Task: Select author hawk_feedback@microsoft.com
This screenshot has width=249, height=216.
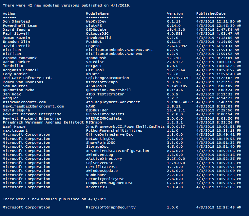Action: coord(33,107)
